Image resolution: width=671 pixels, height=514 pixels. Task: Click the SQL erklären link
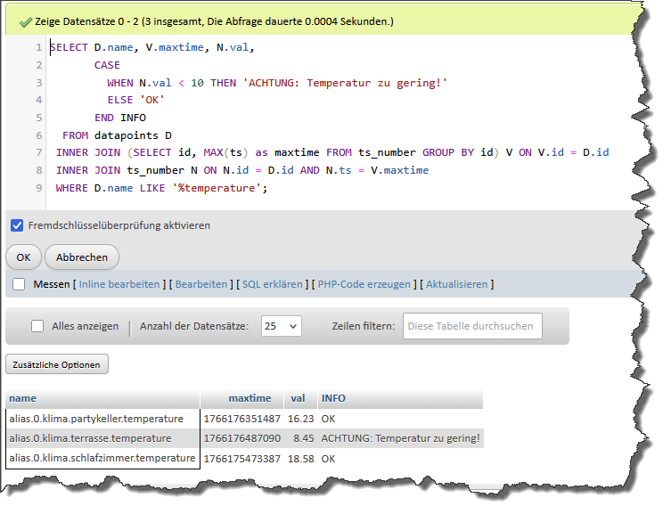point(272,284)
